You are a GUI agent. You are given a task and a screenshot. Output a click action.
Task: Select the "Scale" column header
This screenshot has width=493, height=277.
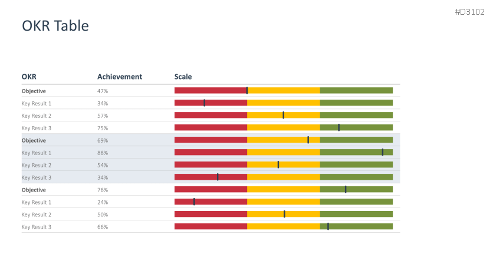pyautogui.click(x=183, y=77)
